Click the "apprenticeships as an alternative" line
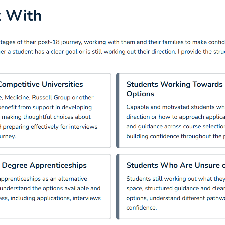Image resolution: width=225 pixels, height=225 pixels. click(x=44, y=179)
